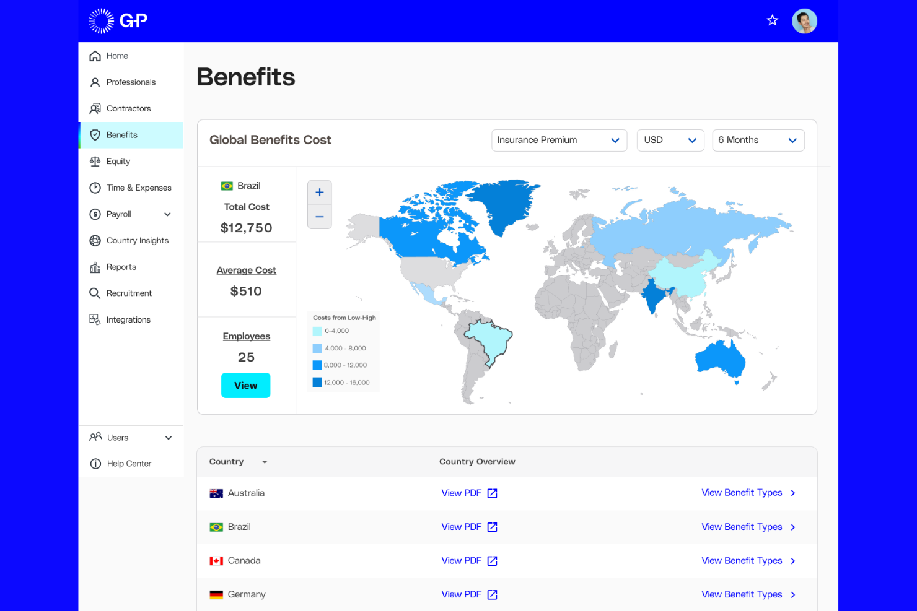Open the Recruitment search icon
The width and height of the screenshot is (917, 611).
pyautogui.click(x=95, y=293)
